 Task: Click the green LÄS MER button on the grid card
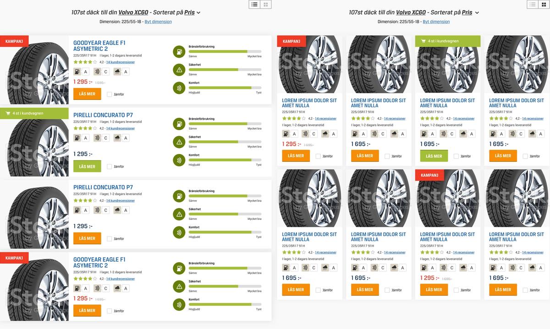pyautogui.click(x=434, y=156)
